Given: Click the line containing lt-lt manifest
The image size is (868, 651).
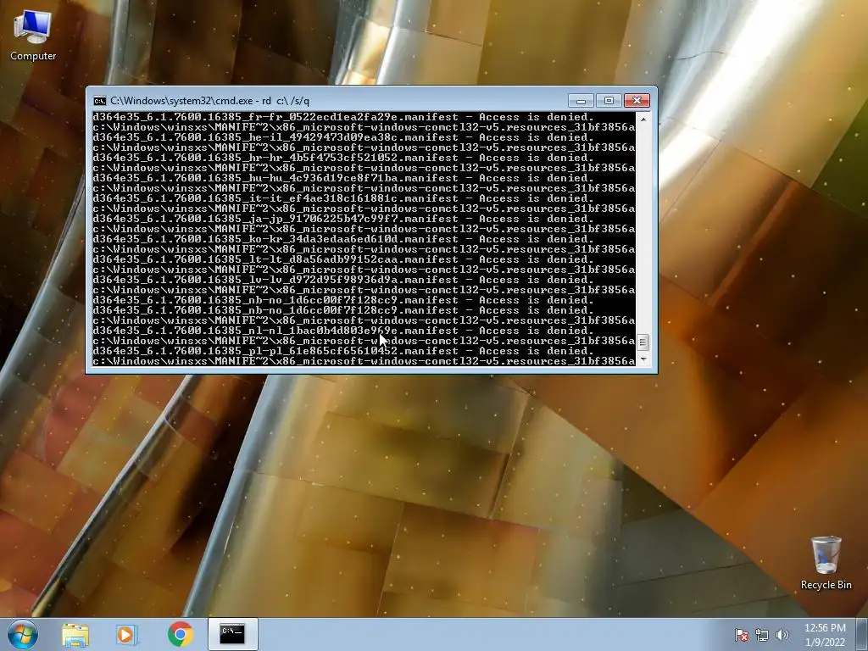Looking at the screenshot, I should coord(343,259).
